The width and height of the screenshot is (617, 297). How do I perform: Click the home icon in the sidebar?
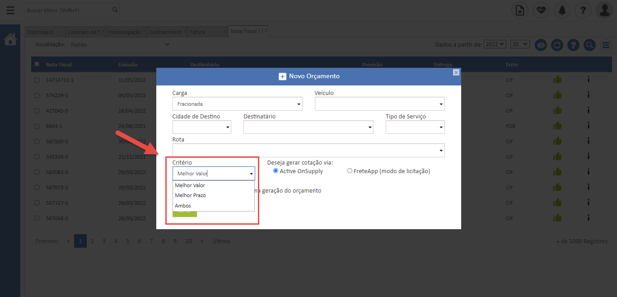(10, 40)
